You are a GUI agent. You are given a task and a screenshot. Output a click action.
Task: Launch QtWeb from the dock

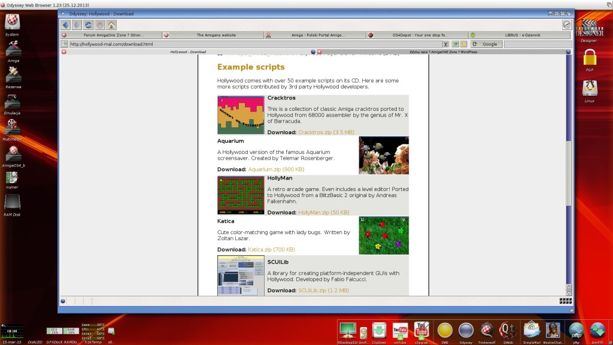pos(508,332)
